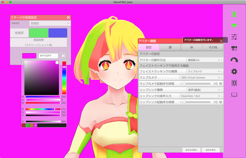Pick the red preset swatch in color picker
Image resolution: width=246 pixels, height=158 pixels.
click(23, 125)
